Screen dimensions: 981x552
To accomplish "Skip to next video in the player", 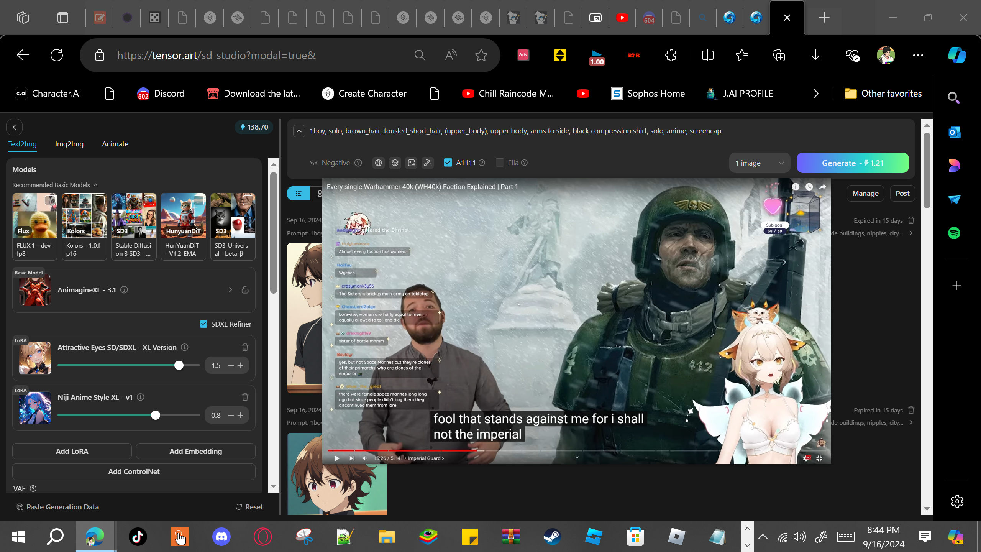I will pyautogui.click(x=352, y=458).
